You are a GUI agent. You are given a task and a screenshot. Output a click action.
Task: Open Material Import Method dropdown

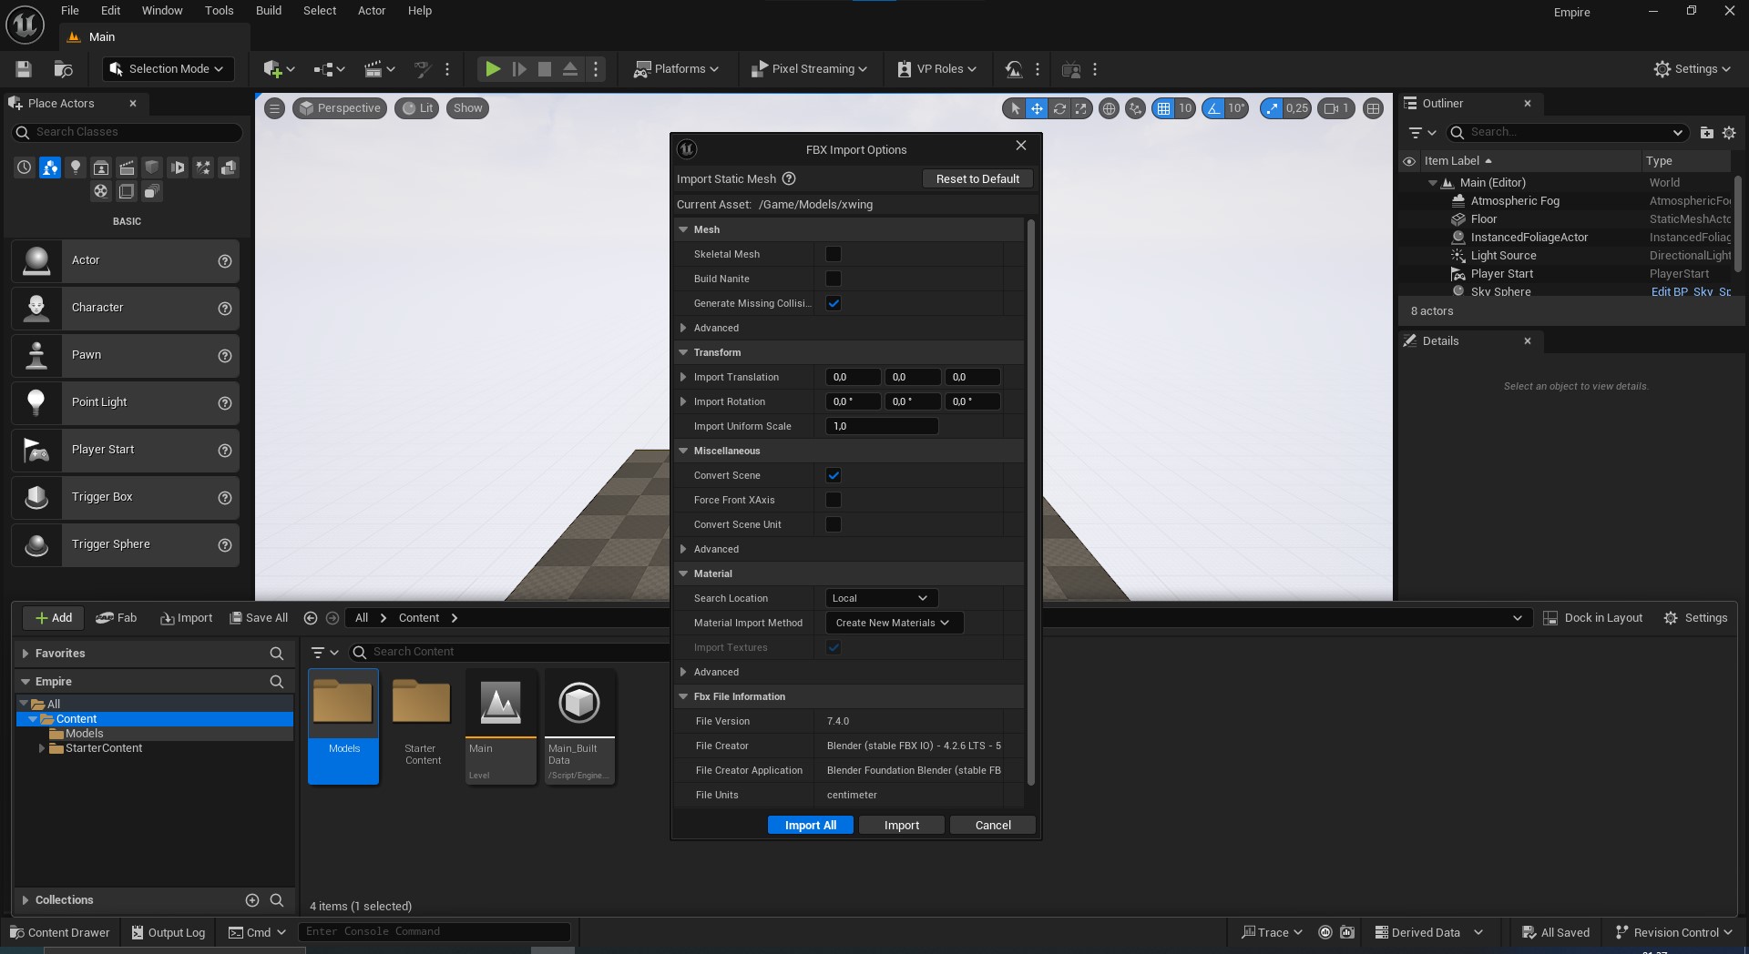point(894,623)
